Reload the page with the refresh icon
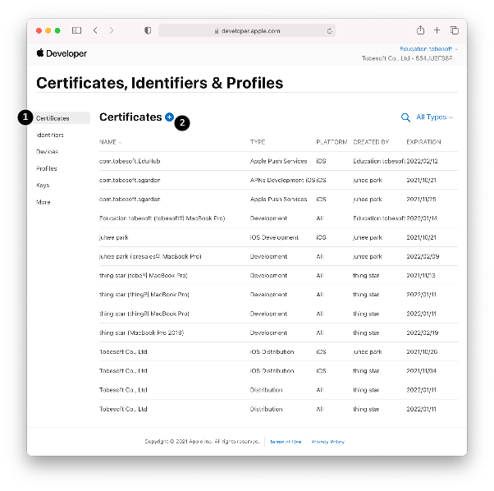 (330, 31)
